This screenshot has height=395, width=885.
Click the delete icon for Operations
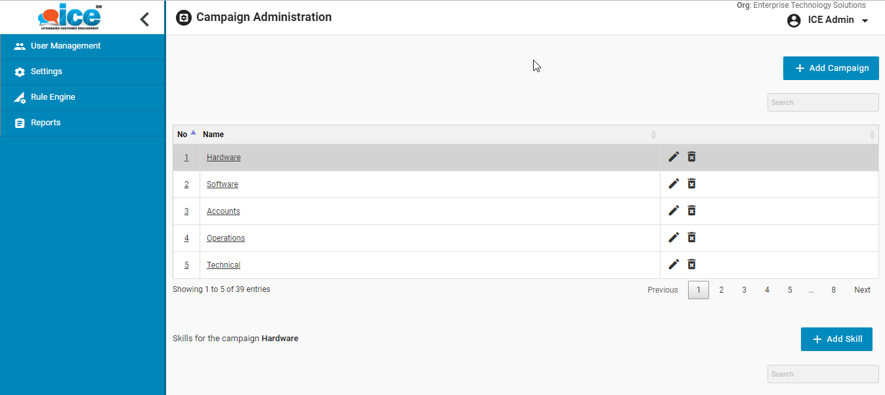click(x=691, y=238)
